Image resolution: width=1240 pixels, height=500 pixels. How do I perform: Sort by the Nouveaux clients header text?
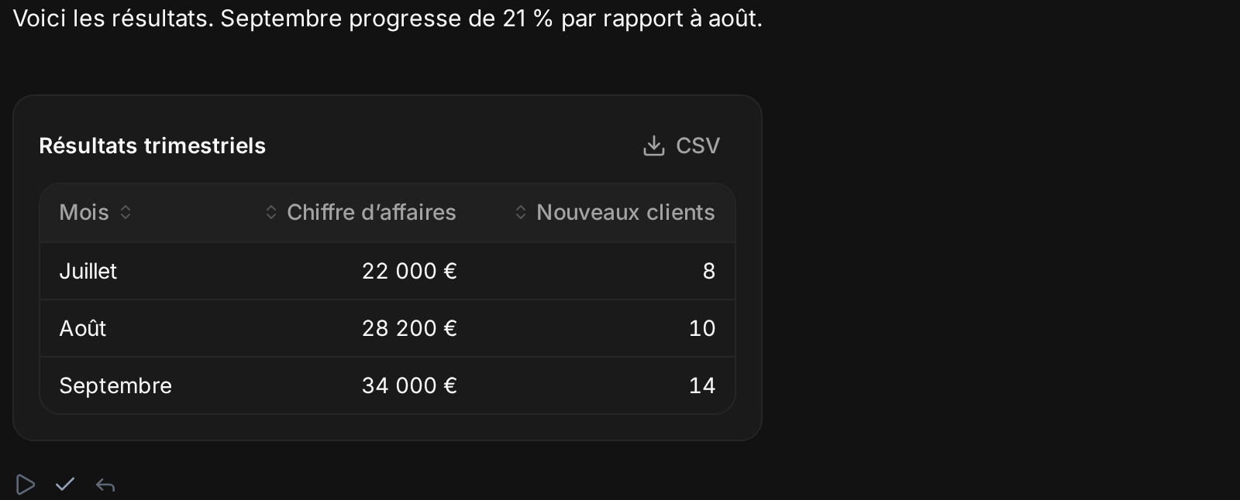point(625,212)
